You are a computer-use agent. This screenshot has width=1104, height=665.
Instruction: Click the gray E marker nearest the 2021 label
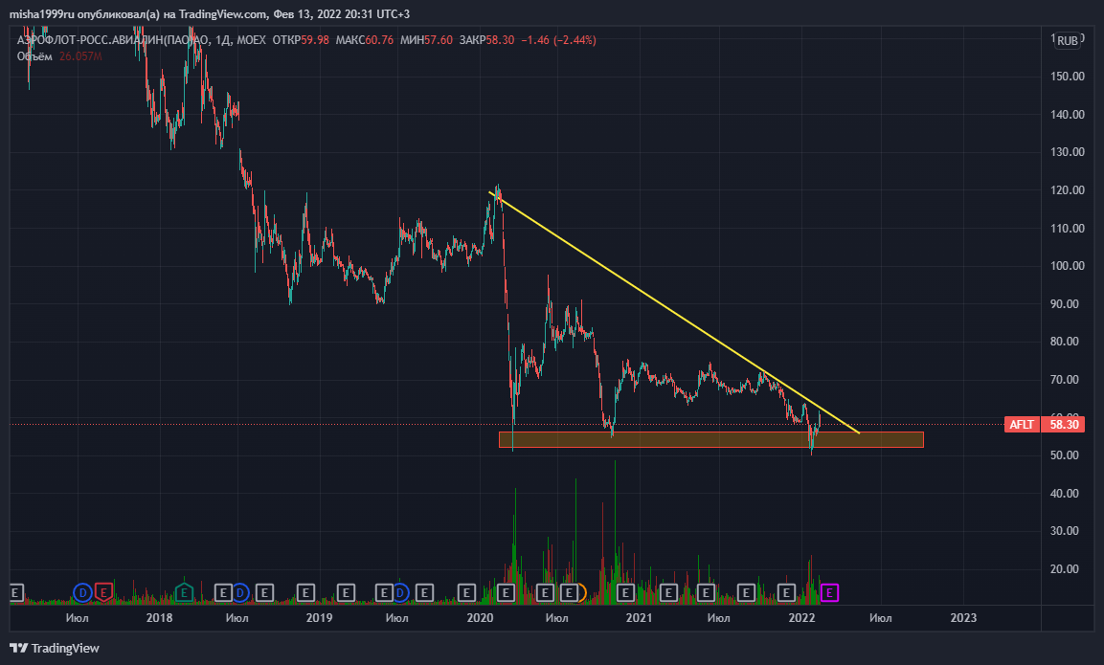pos(624,593)
